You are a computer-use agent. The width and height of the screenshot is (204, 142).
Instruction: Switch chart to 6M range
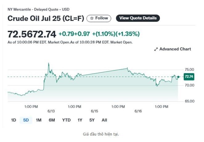[x=52, y=120]
